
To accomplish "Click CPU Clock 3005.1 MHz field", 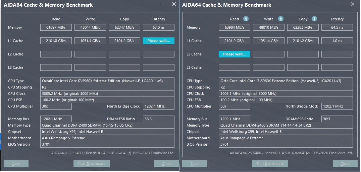I will coord(286,94).
